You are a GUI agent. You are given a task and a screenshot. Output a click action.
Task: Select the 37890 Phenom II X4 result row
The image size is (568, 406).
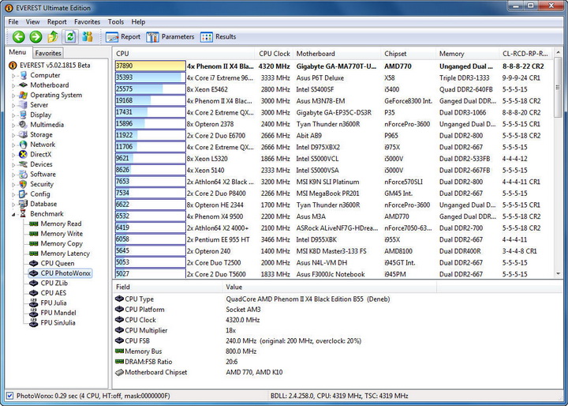(333, 66)
